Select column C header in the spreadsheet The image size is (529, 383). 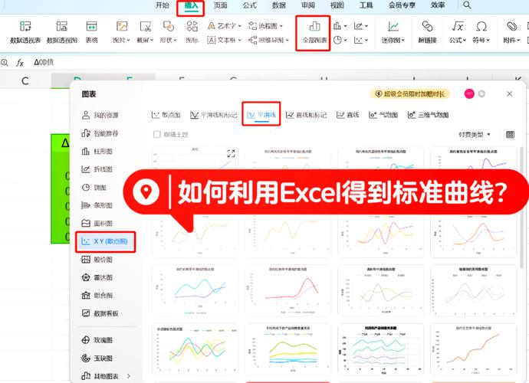click(x=25, y=81)
